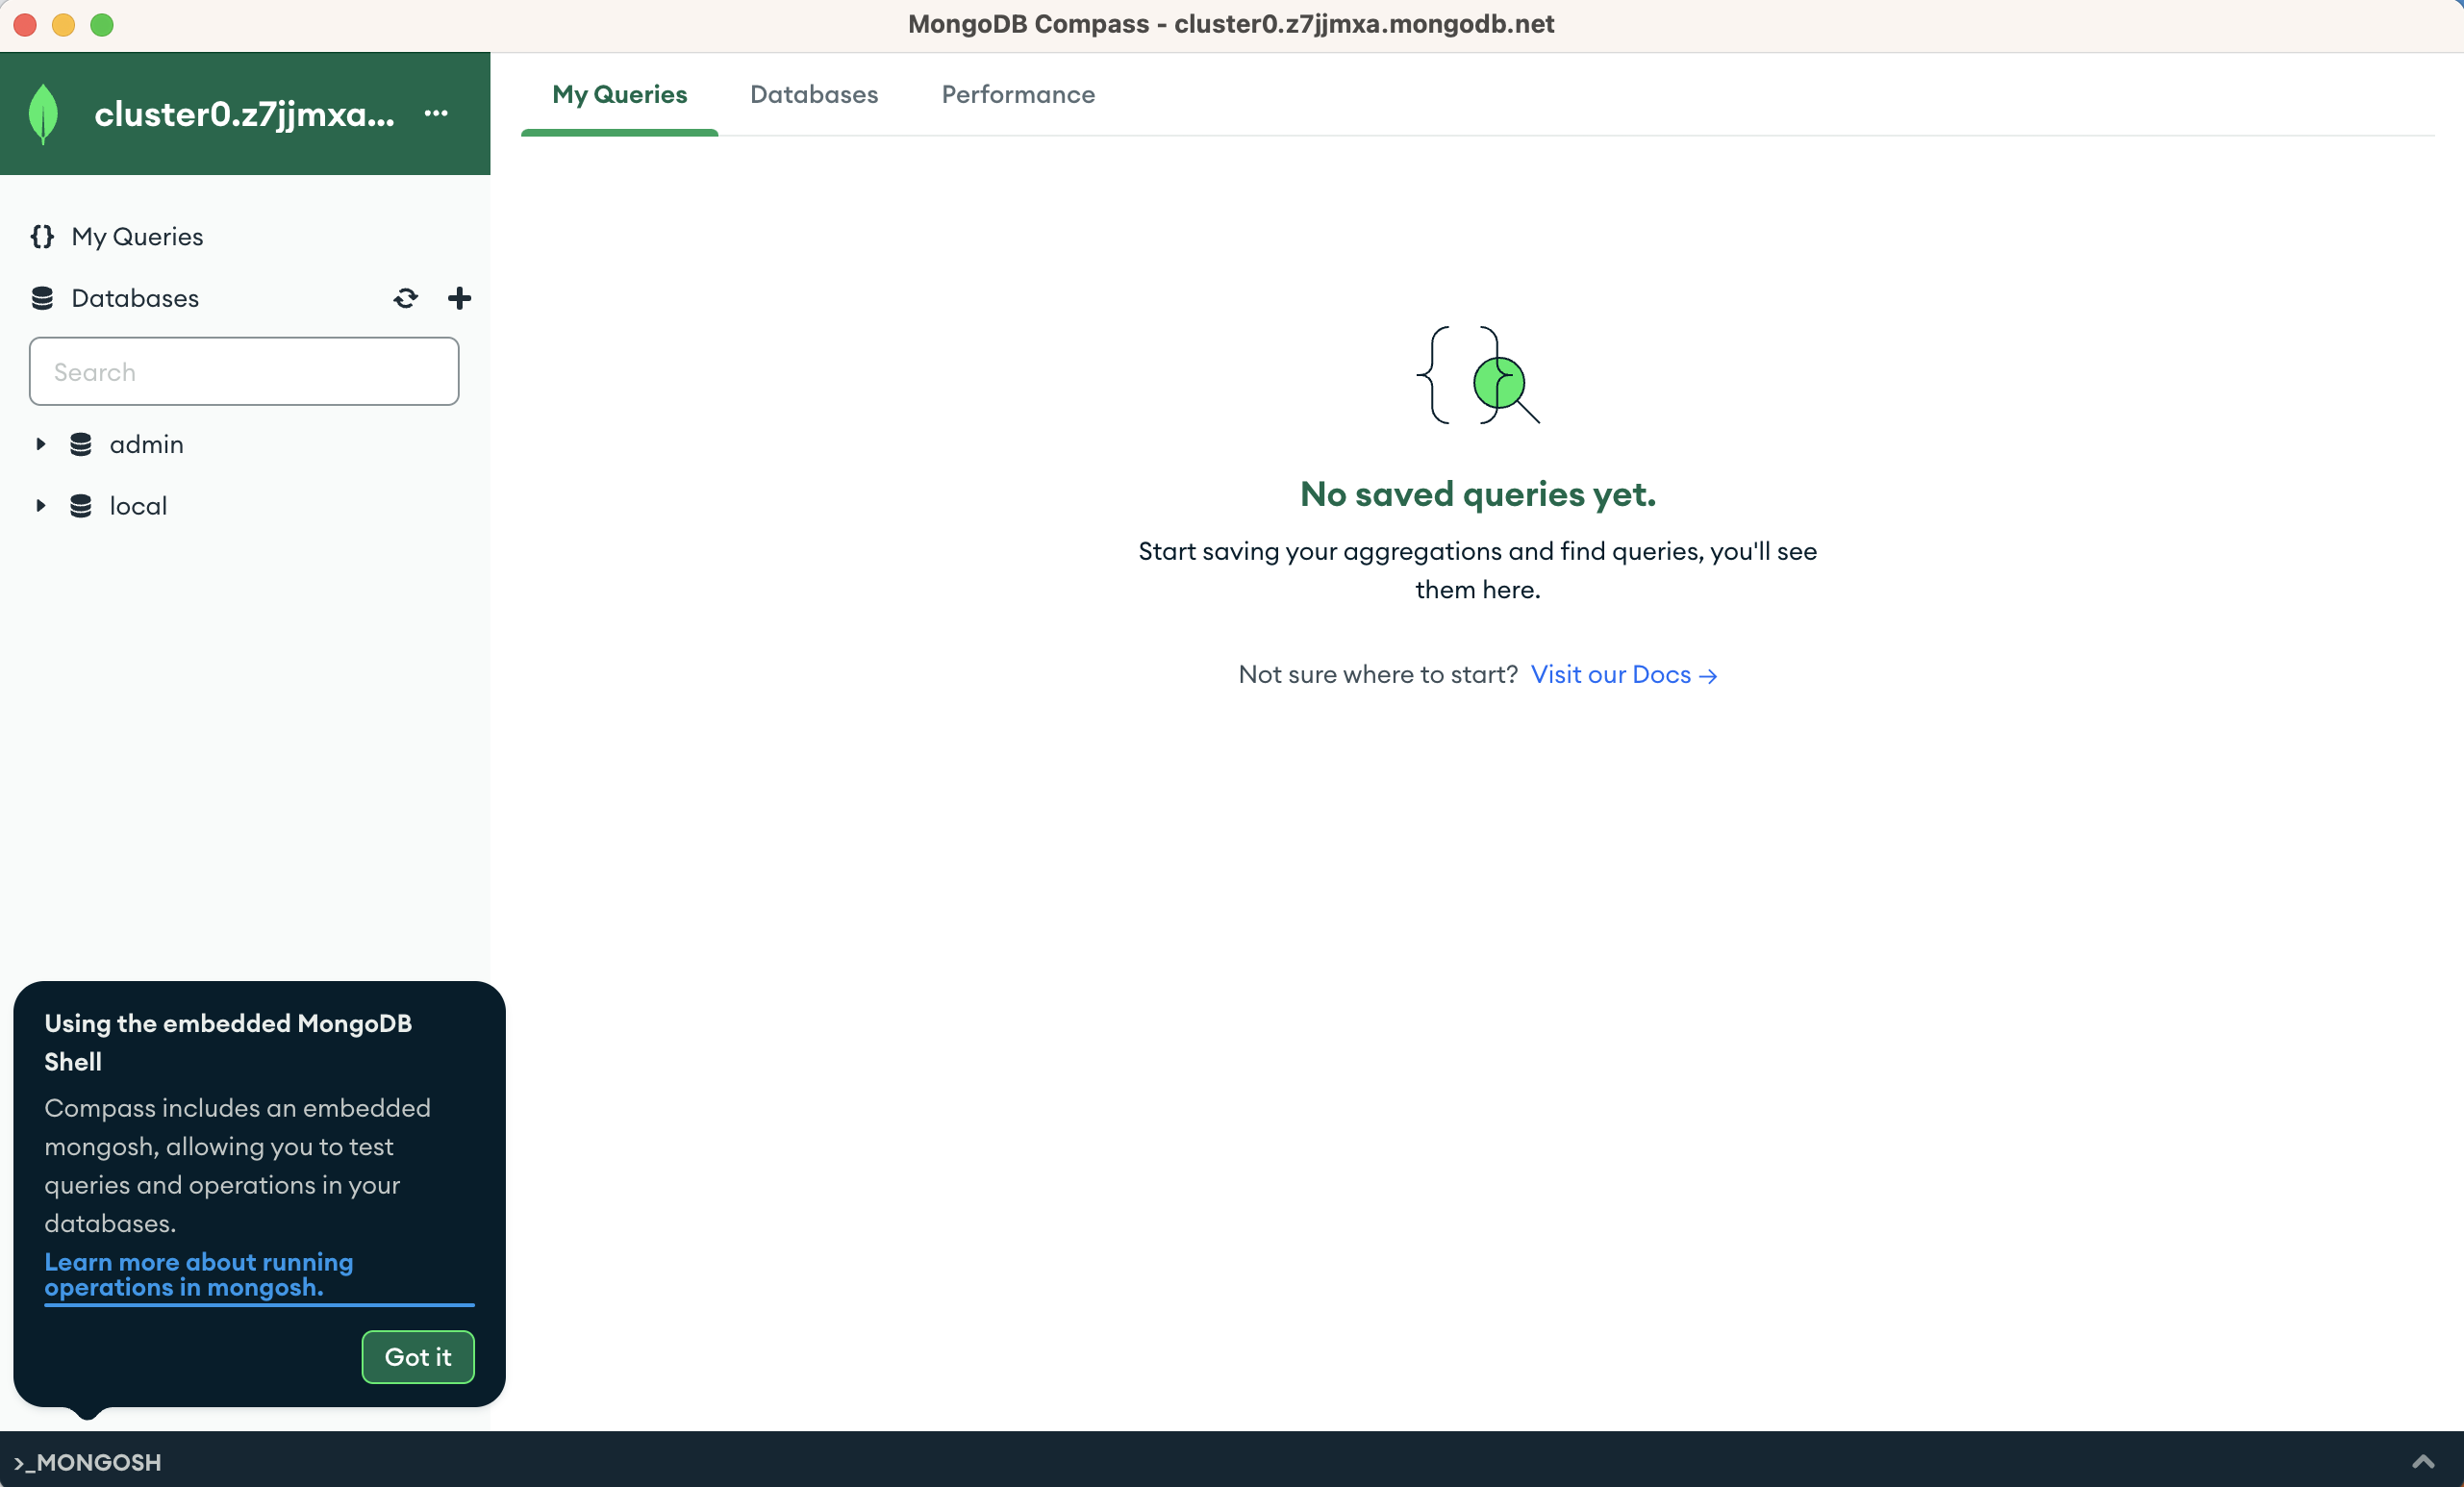Image resolution: width=2464 pixels, height=1487 pixels.
Task: Click the curly braces My Queries icon
Action: pyautogui.click(x=42, y=236)
